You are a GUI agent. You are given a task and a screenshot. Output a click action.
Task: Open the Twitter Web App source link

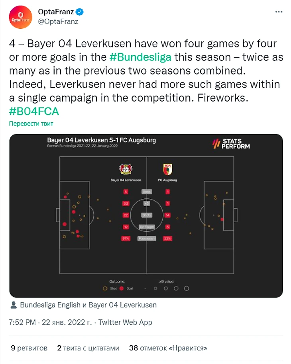125,322
